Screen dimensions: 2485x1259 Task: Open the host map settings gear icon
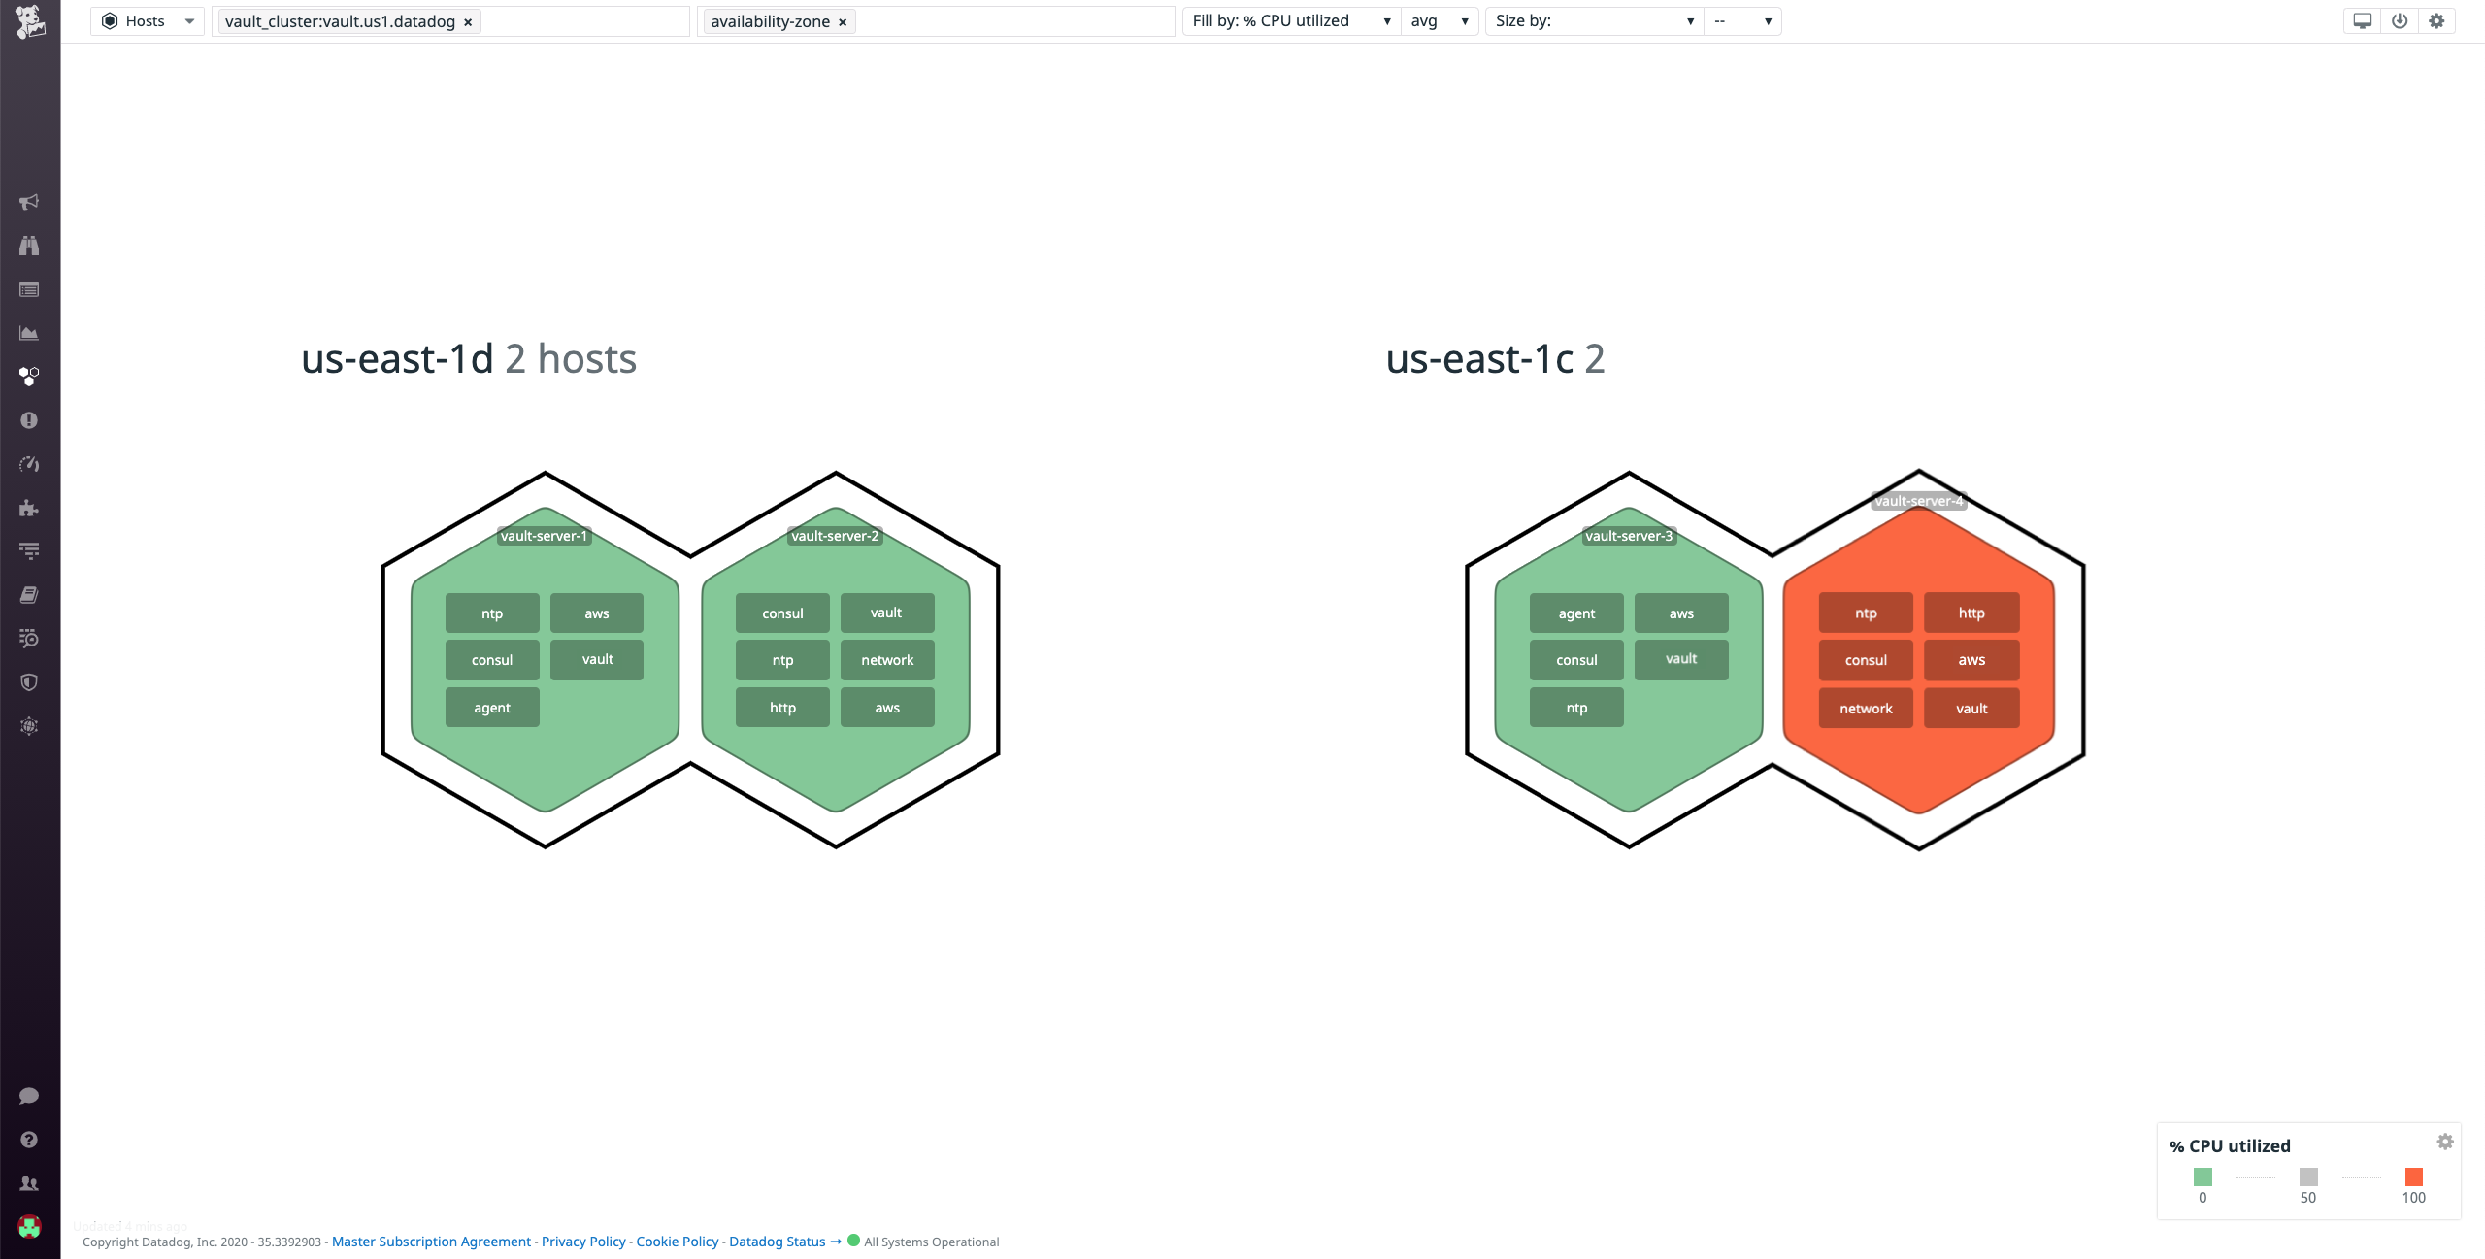tap(2436, 19)
